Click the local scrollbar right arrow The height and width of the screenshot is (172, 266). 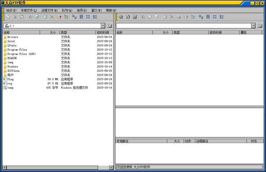point(111,168)
